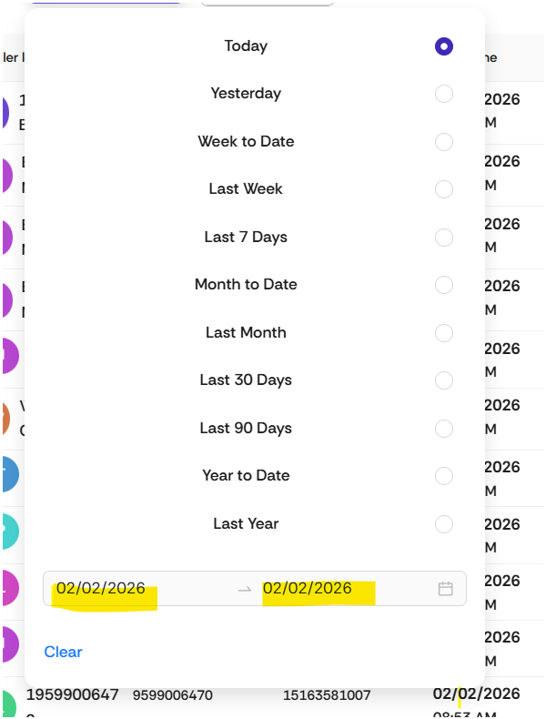Click the phone number 15163581007 cell
The width and height of the screenshot is (546, 719).
click(x=327, y=695)
